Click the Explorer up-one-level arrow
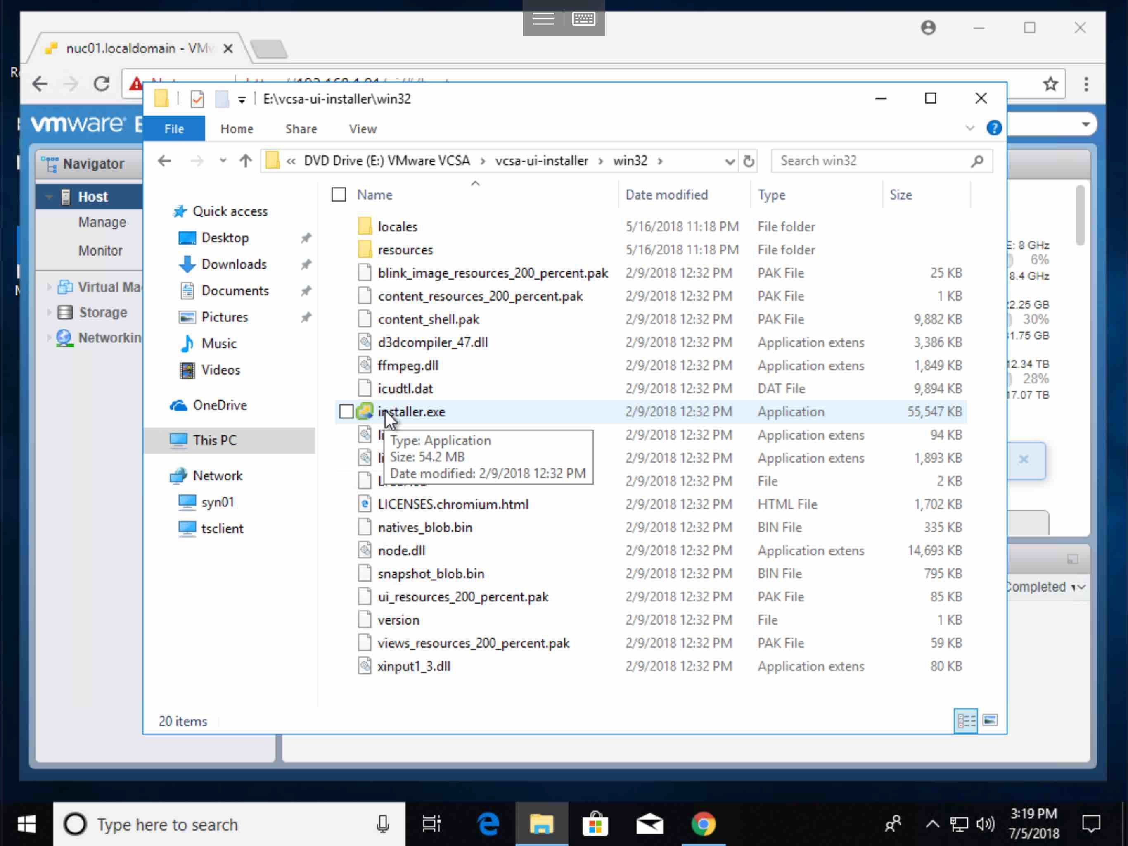1128x846 pixels. pyautogui.click(x=246, y=161)
